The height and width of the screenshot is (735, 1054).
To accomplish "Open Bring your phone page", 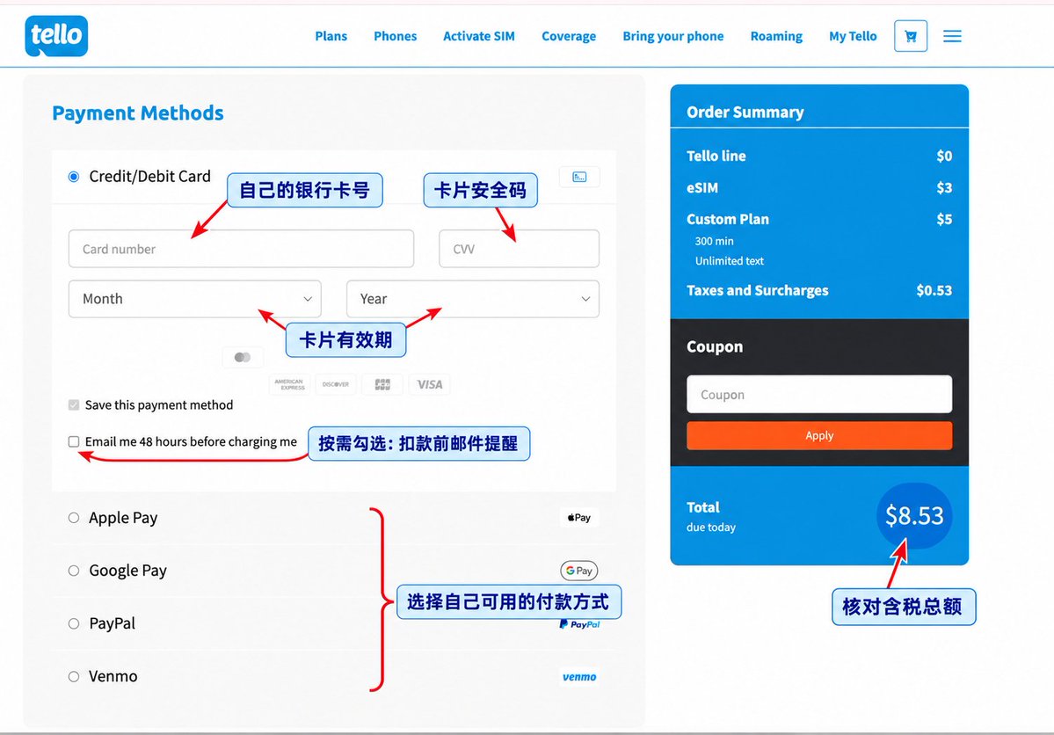I will [672, 36].
